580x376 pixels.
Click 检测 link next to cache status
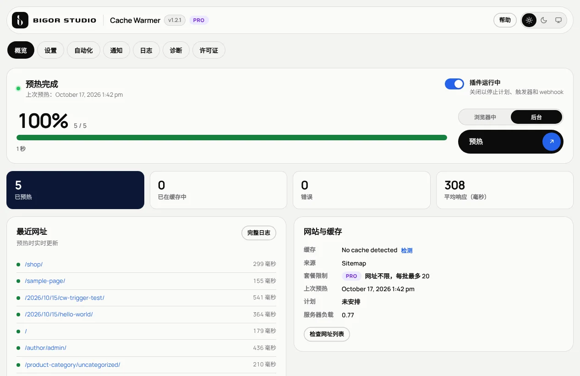pyautogui.click(x=407, y=250)
